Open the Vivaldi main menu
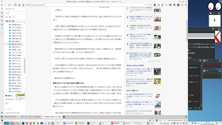 click(2, 1)
